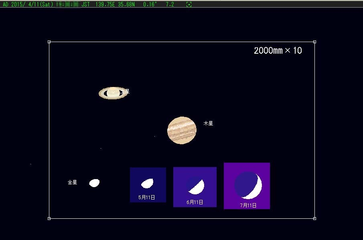Viewport: 363px width, 240px height.
Task: Click the 7.2 magnitude limit value
Action: pos(170,4)
